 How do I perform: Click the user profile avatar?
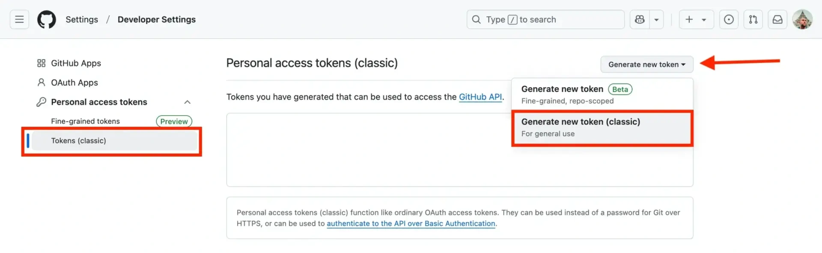tap(802, 20)
